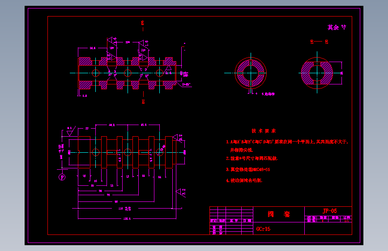Image resolution: width=388 pixels, height=251 pixels.
Task: Click the "1.5" dimension under section view
Action: (85, 96)
